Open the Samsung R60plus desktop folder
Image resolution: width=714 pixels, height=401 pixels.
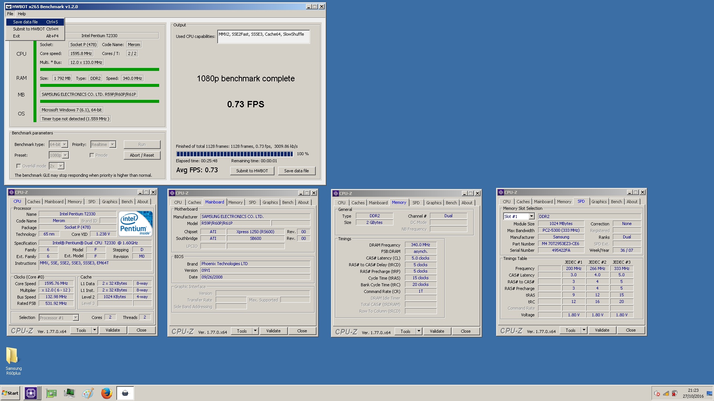click(x=13, y=361)
